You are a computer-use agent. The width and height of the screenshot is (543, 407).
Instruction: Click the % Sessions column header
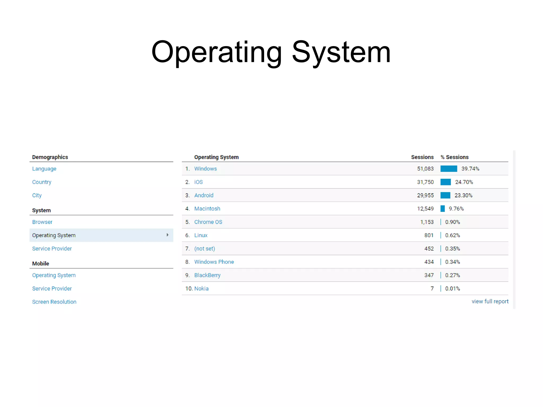point(454,157)
